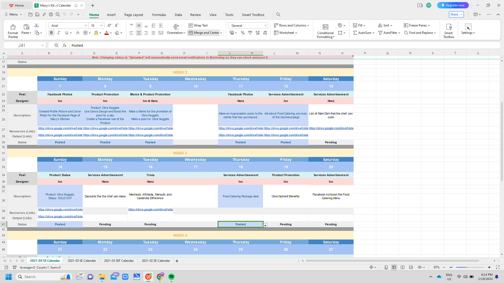This screenshot has height=283, width=504.
Task: Open the Name Box dropdown arrow
Action: click(43, 45)
